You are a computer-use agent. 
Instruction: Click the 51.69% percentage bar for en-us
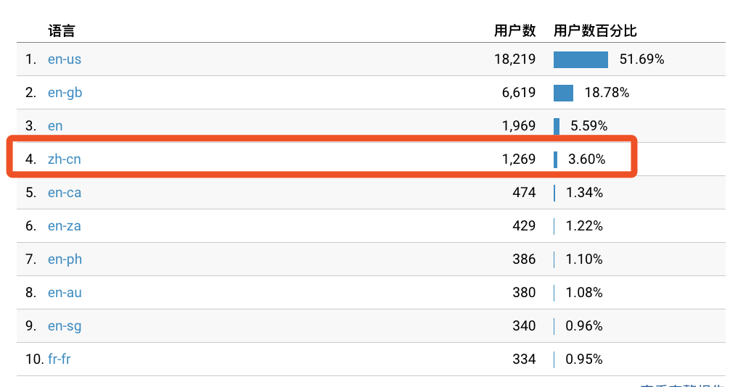(581, 60)
